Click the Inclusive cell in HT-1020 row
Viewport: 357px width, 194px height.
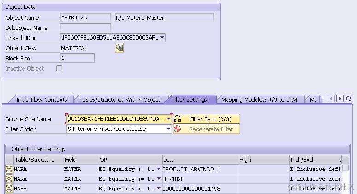(x=315, y=179)
